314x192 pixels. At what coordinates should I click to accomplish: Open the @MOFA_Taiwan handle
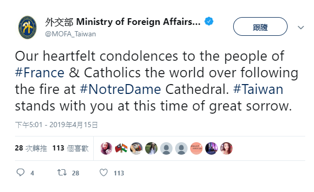(x=70, y=34)
